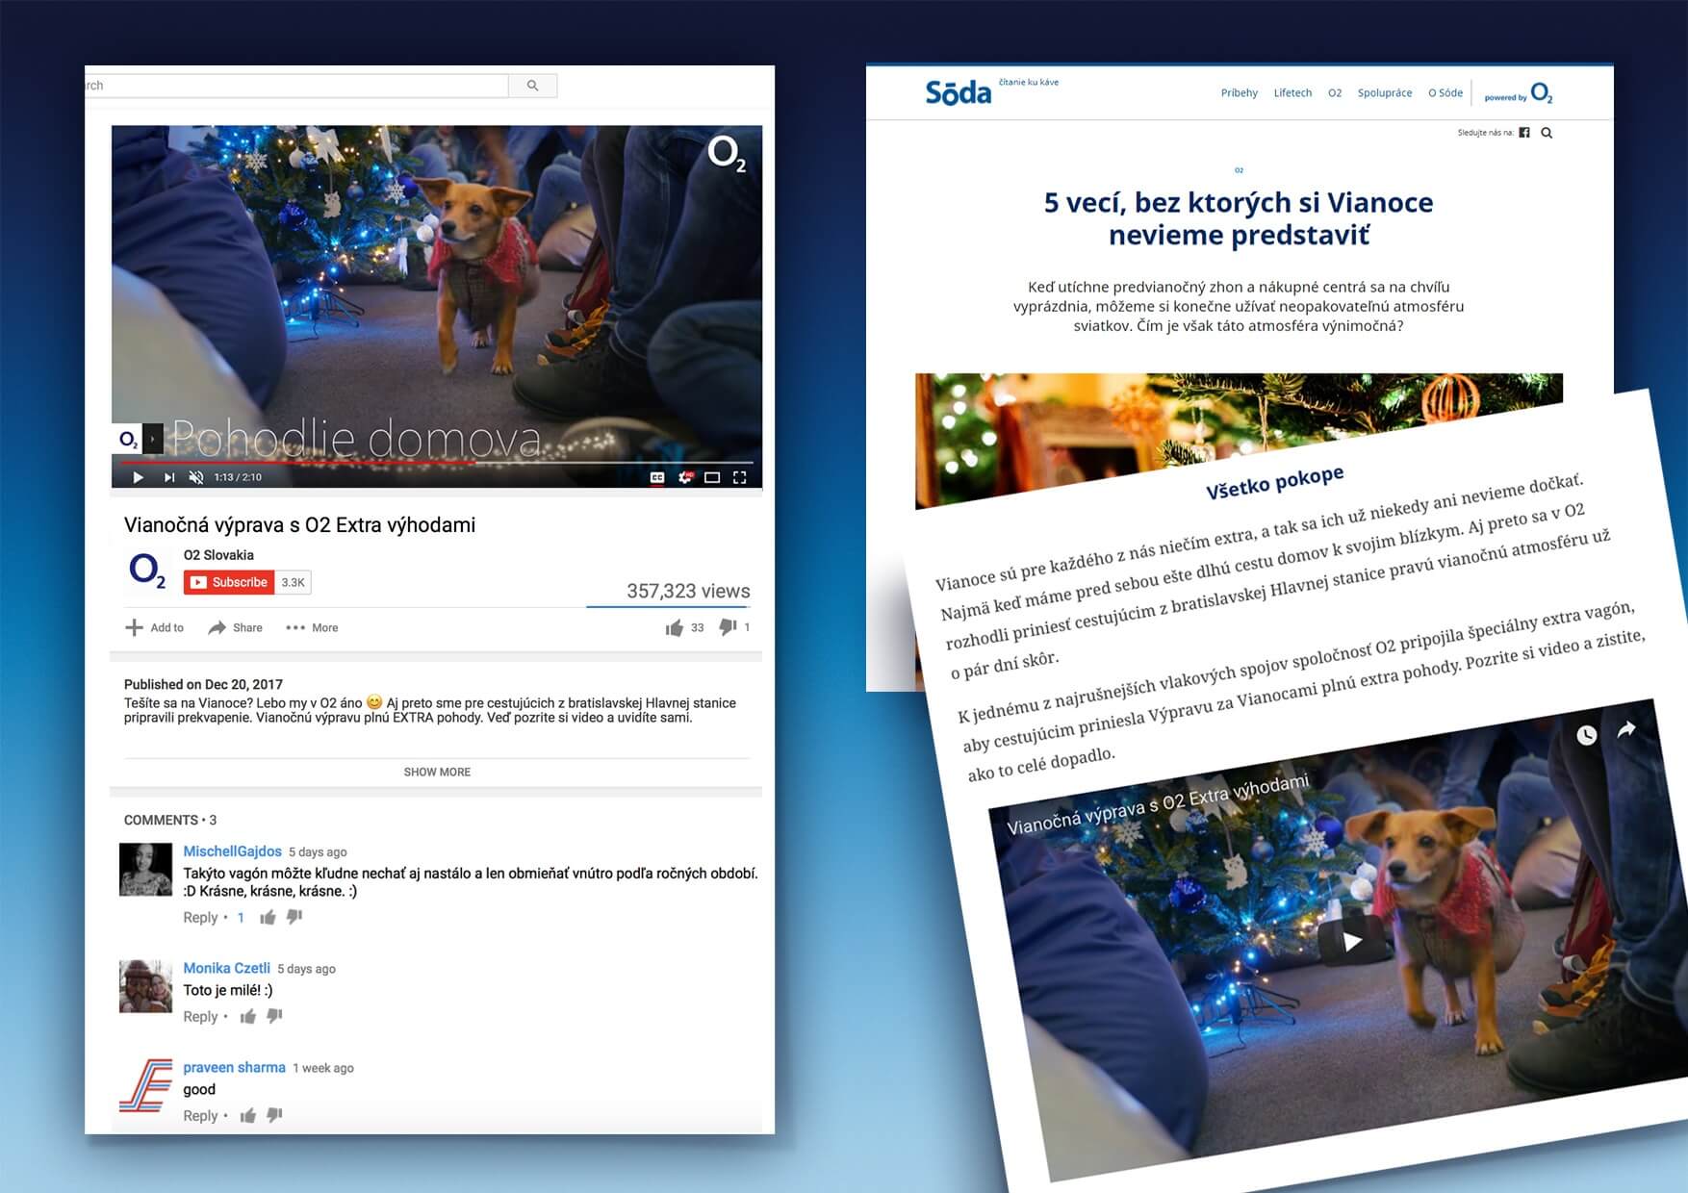Image resolution: width=1688 pixels, height=1193 pixels.
Task: Click the play button in the YouTube player
Action: tap(138, 477)
